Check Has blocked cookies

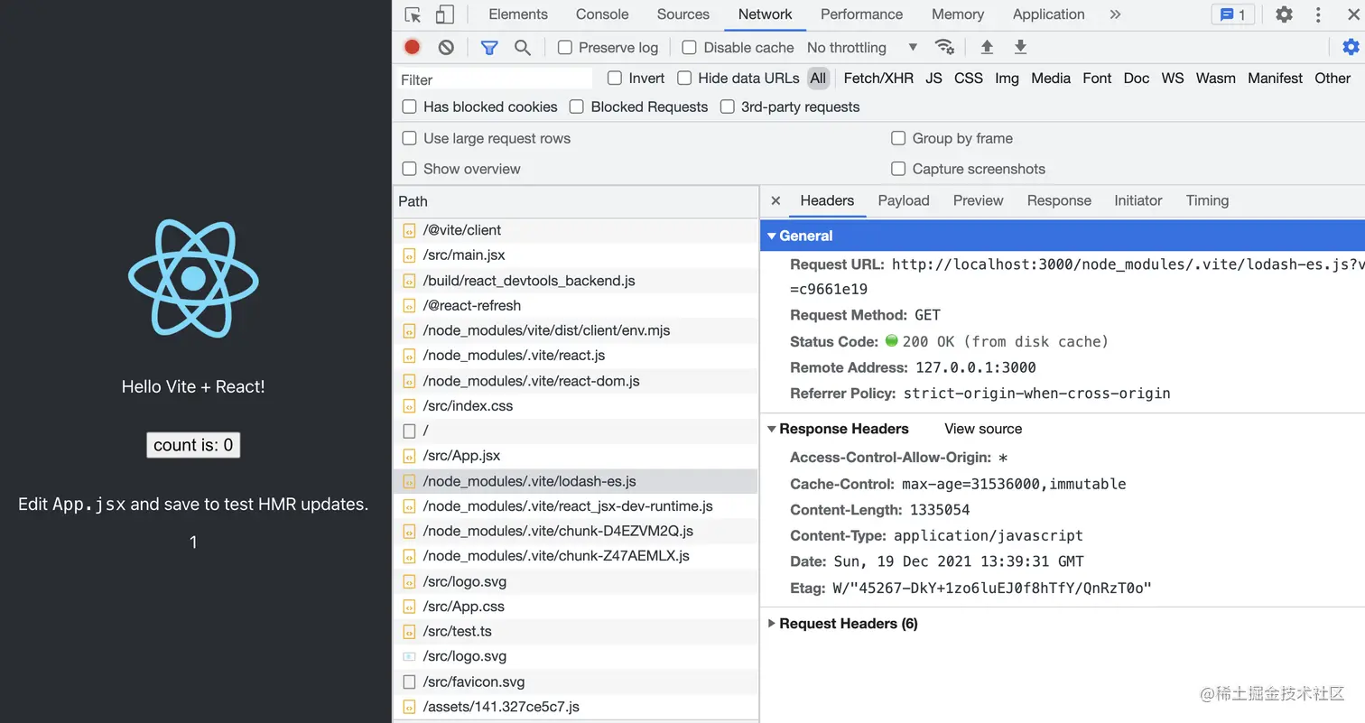409,107
